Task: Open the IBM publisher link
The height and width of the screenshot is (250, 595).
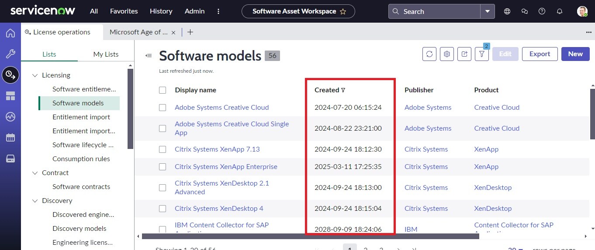Action: click(x=411, y=230)
